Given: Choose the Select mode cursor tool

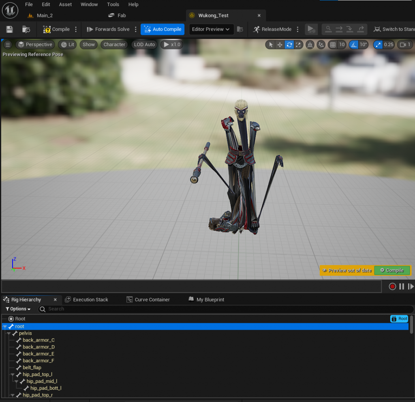Looking at the screenshot, I should tap(270, 45).
